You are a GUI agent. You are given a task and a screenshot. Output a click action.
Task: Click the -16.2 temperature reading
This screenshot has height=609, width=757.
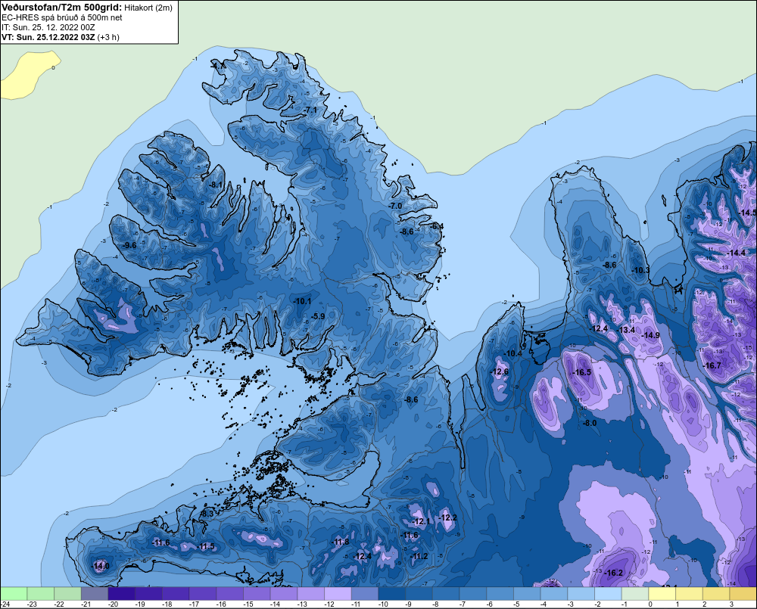point(614,573)
